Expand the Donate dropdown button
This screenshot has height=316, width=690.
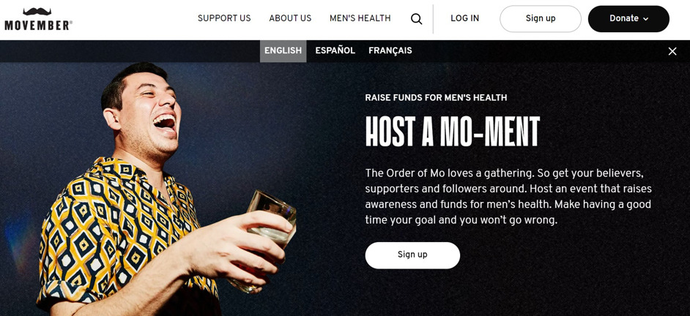tap(628, 19)
